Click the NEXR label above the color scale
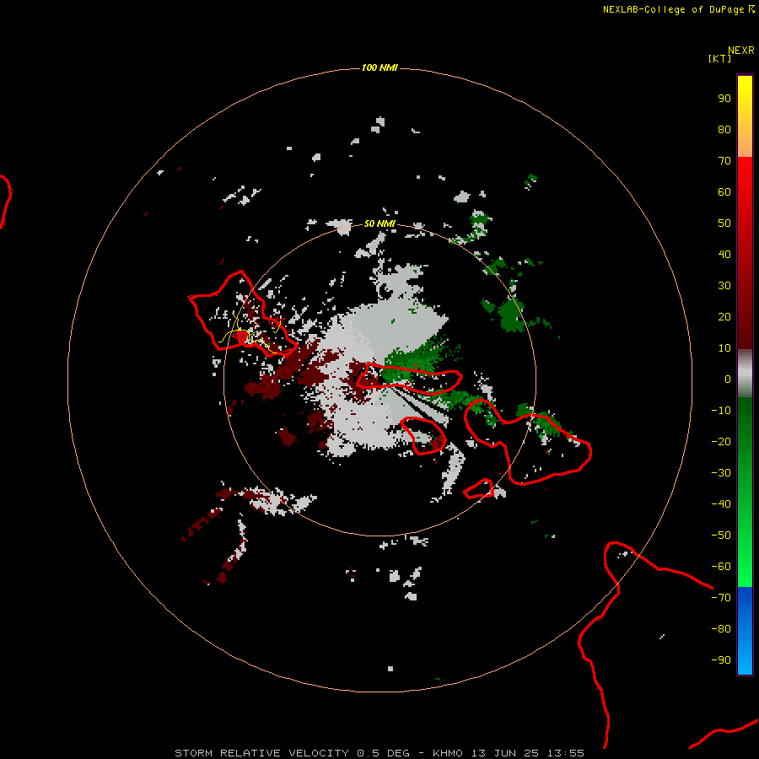This screenshot has width=759, height=759. 741,51
